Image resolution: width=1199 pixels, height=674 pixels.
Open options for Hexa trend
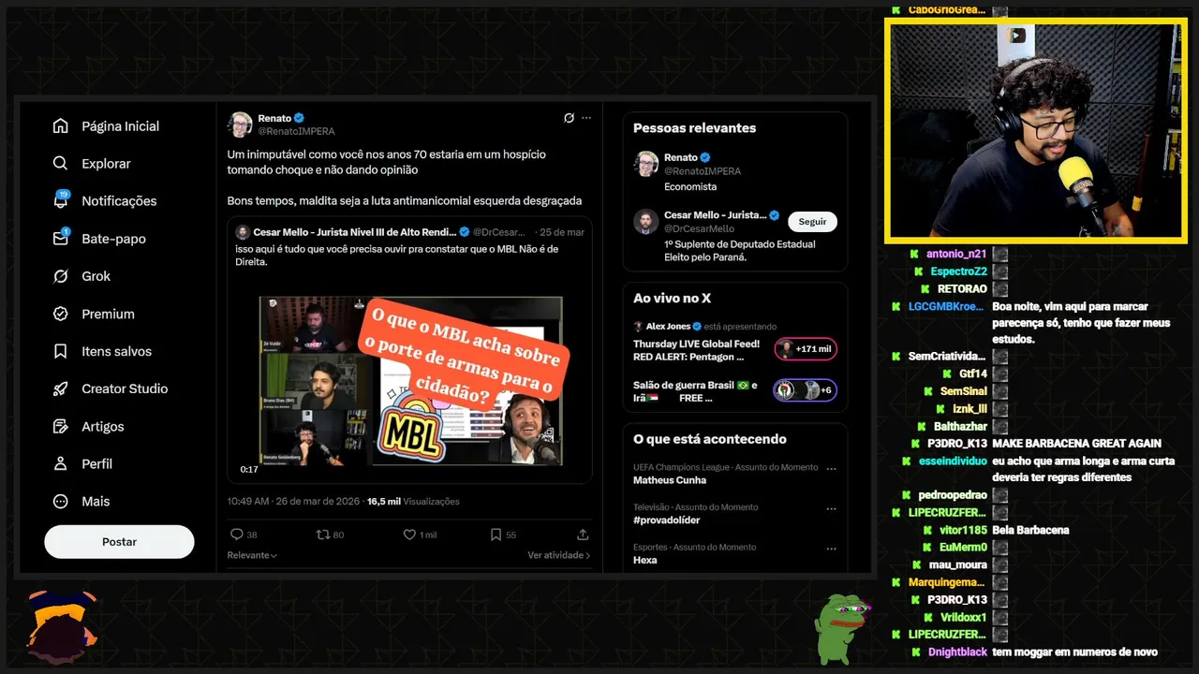point(831,549)
